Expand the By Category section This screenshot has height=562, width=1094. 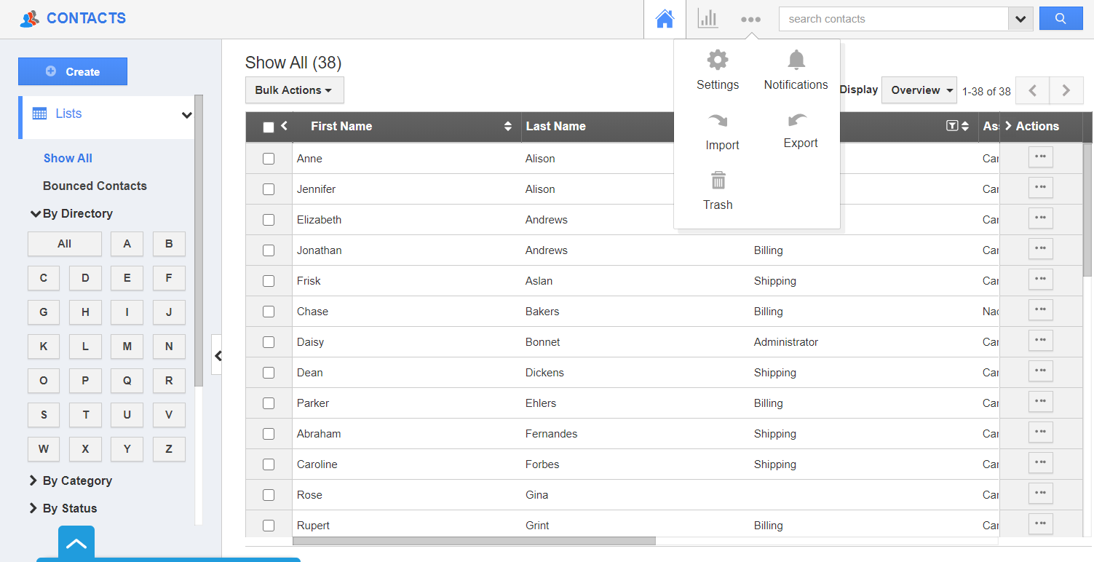[x=76, y=480]
